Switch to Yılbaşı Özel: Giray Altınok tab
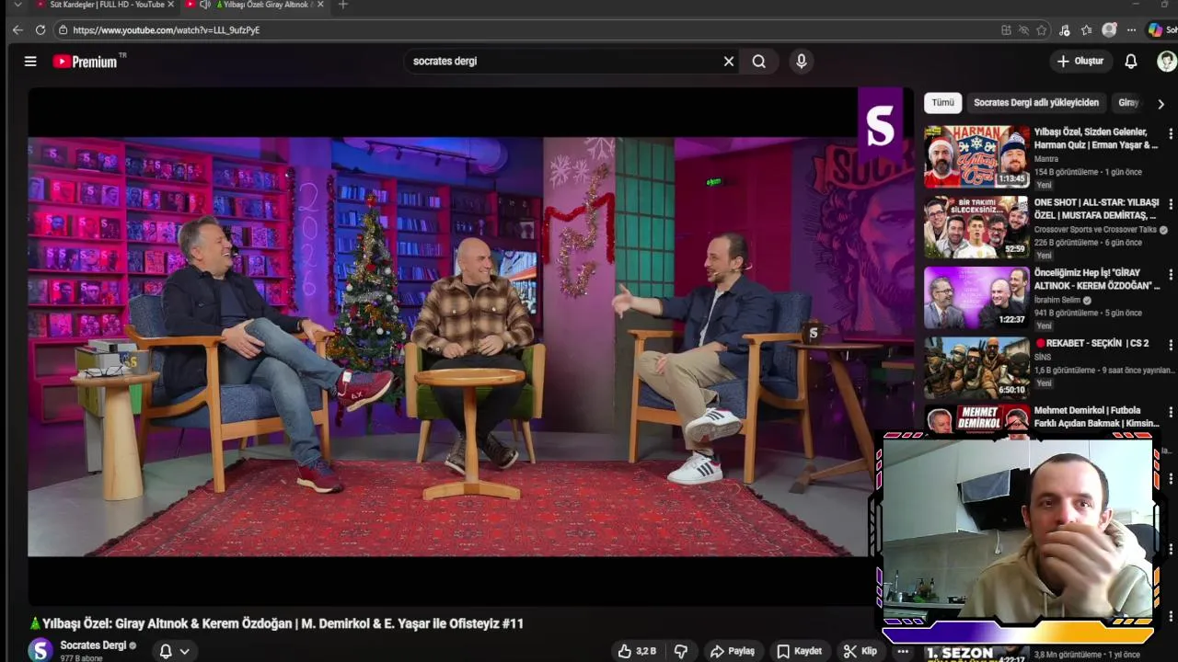 pyautogui.click(x=267, y=5)
